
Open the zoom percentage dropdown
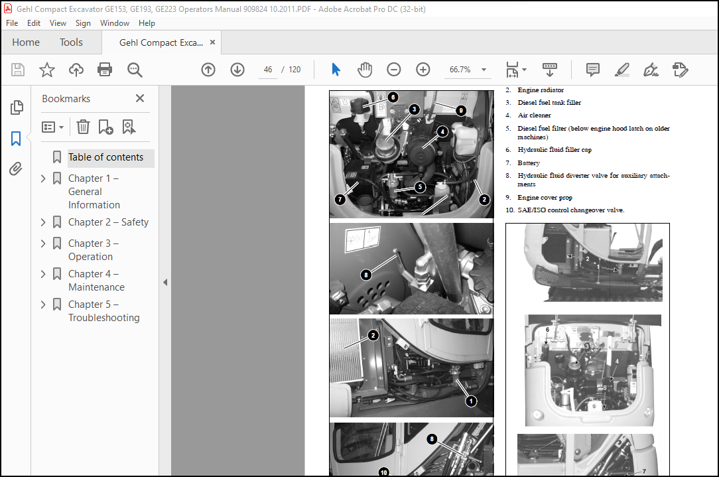click(x=484, y=70)
